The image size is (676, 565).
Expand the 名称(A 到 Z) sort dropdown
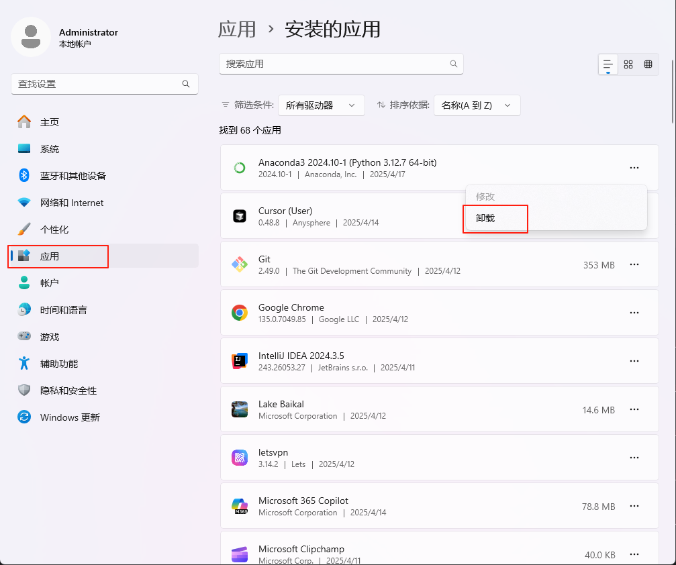click(477, 105)
